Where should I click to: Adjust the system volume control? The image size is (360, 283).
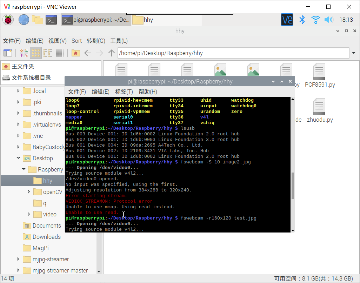click(x=329, y=20)
